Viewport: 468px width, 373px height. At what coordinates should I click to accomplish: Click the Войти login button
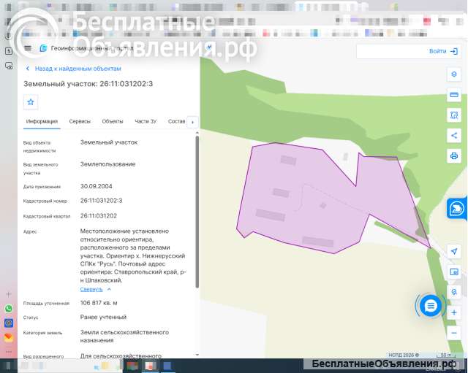point(443,51)
